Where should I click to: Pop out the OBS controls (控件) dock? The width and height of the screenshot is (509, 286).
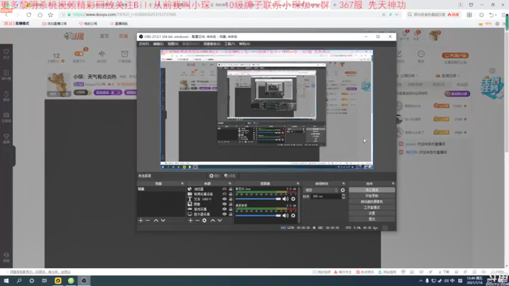coord(393,184)
